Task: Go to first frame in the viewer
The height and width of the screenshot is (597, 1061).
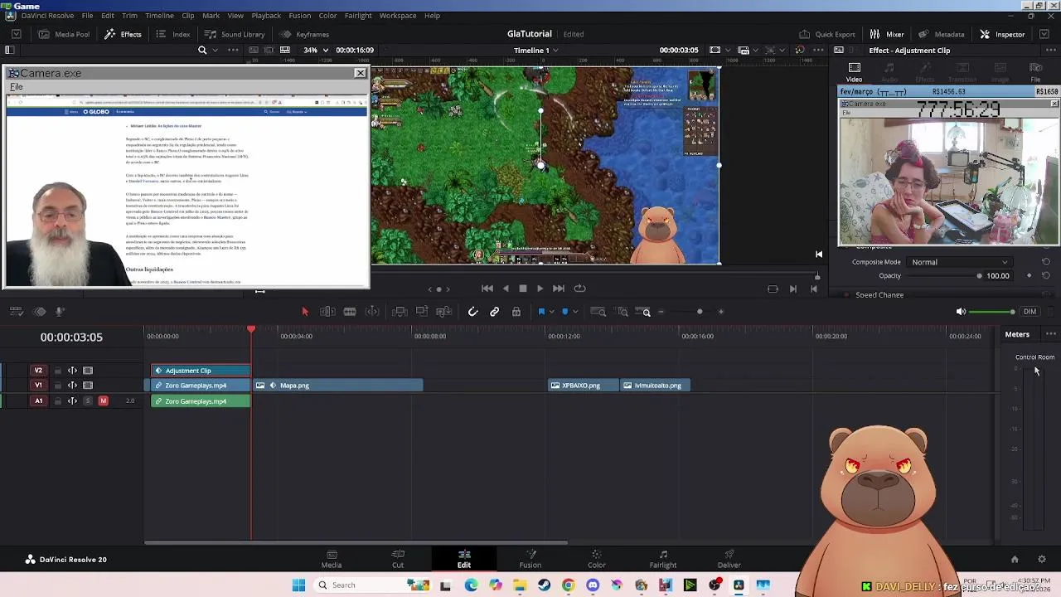Action: pyautogui.click(x=487, y=289)
